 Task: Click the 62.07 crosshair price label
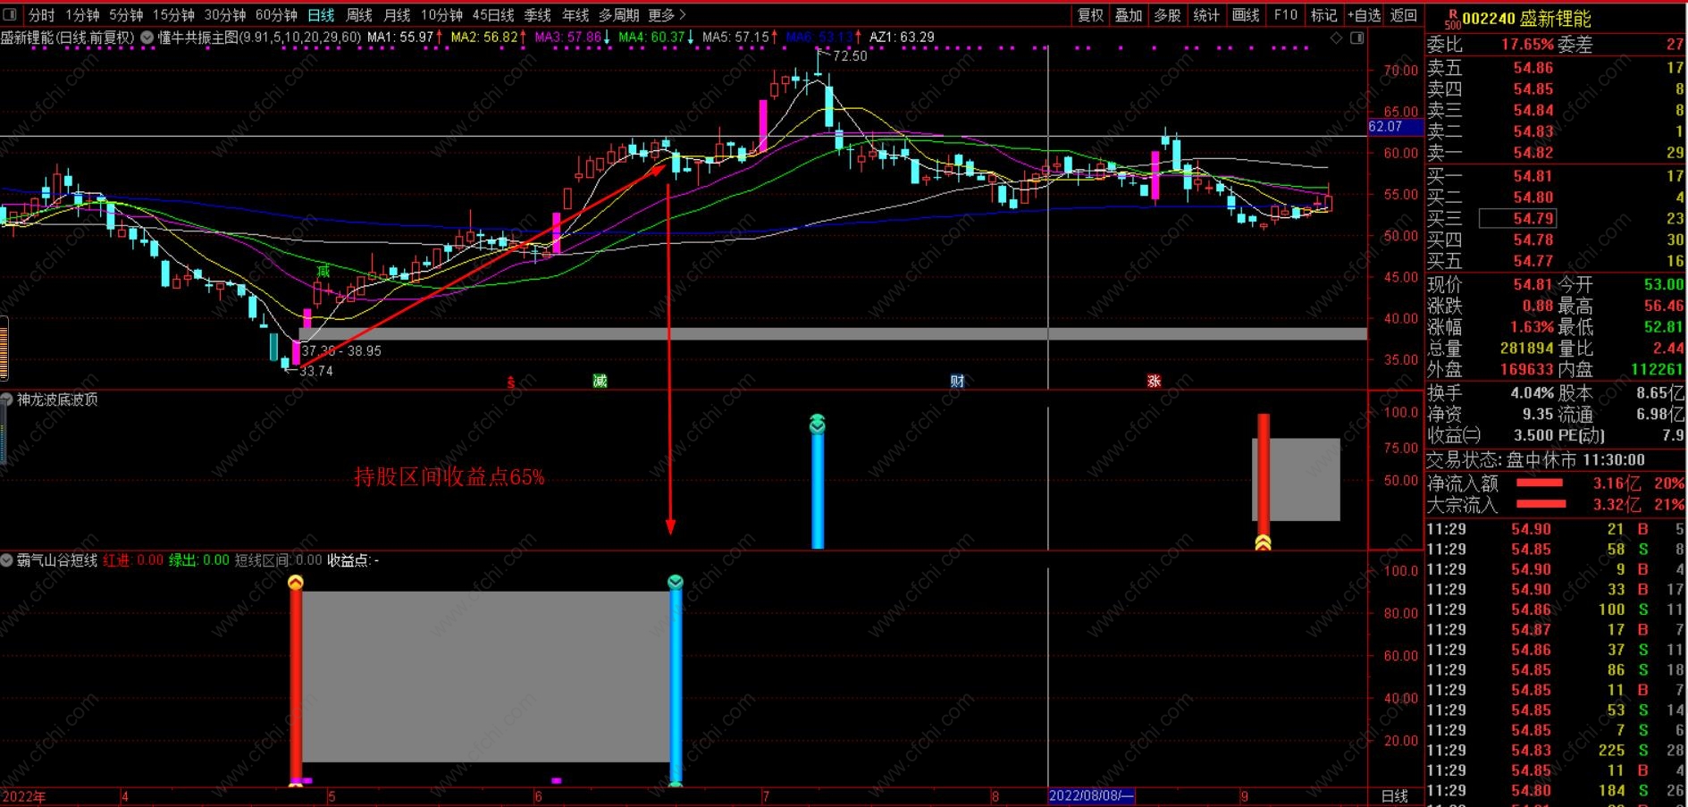click(x=1395, y=127)
